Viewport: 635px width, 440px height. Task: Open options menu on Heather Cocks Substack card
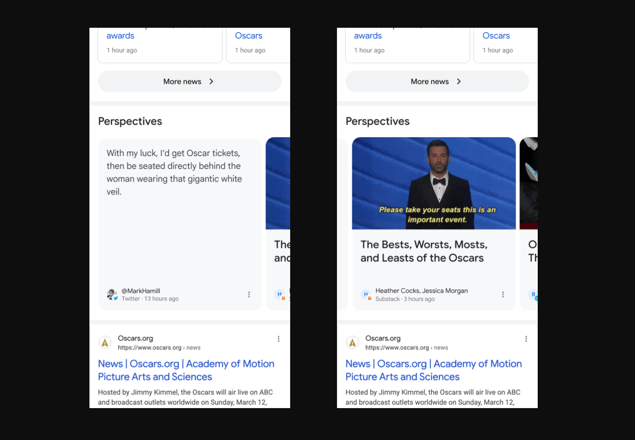pos(503,295)
